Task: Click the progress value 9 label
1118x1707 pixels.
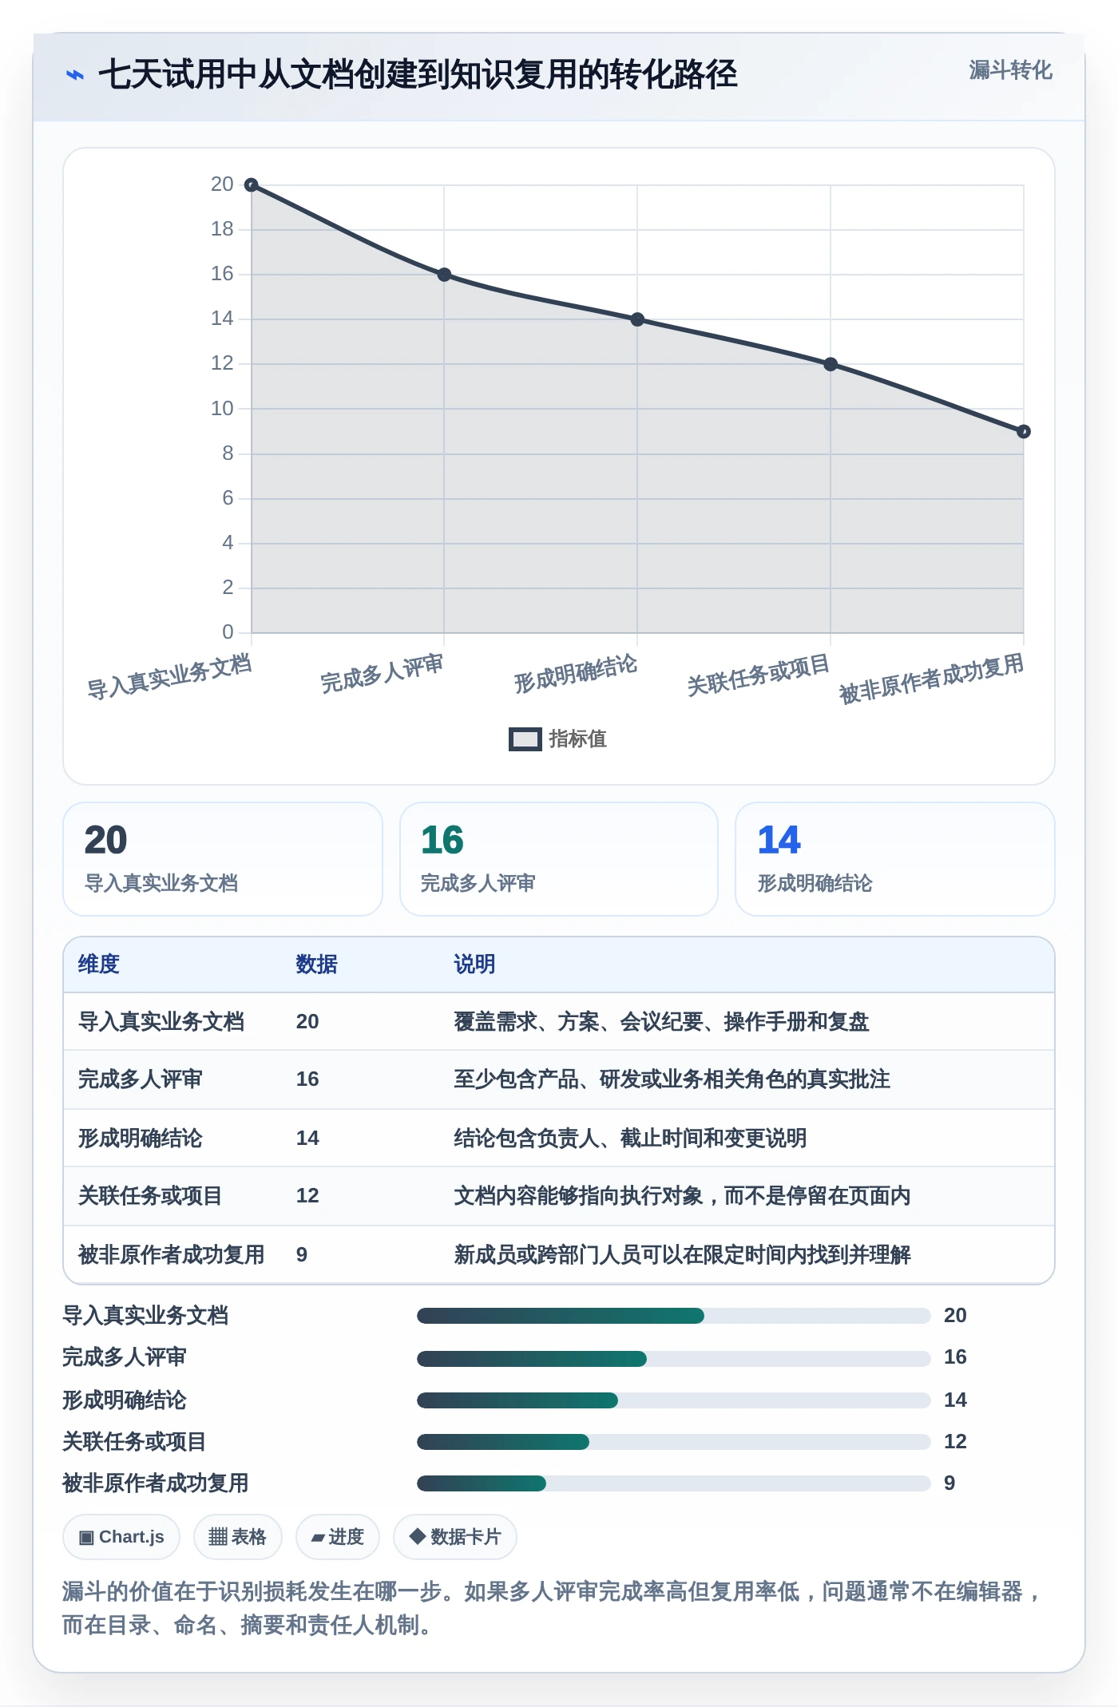Action: point(950,1483)
